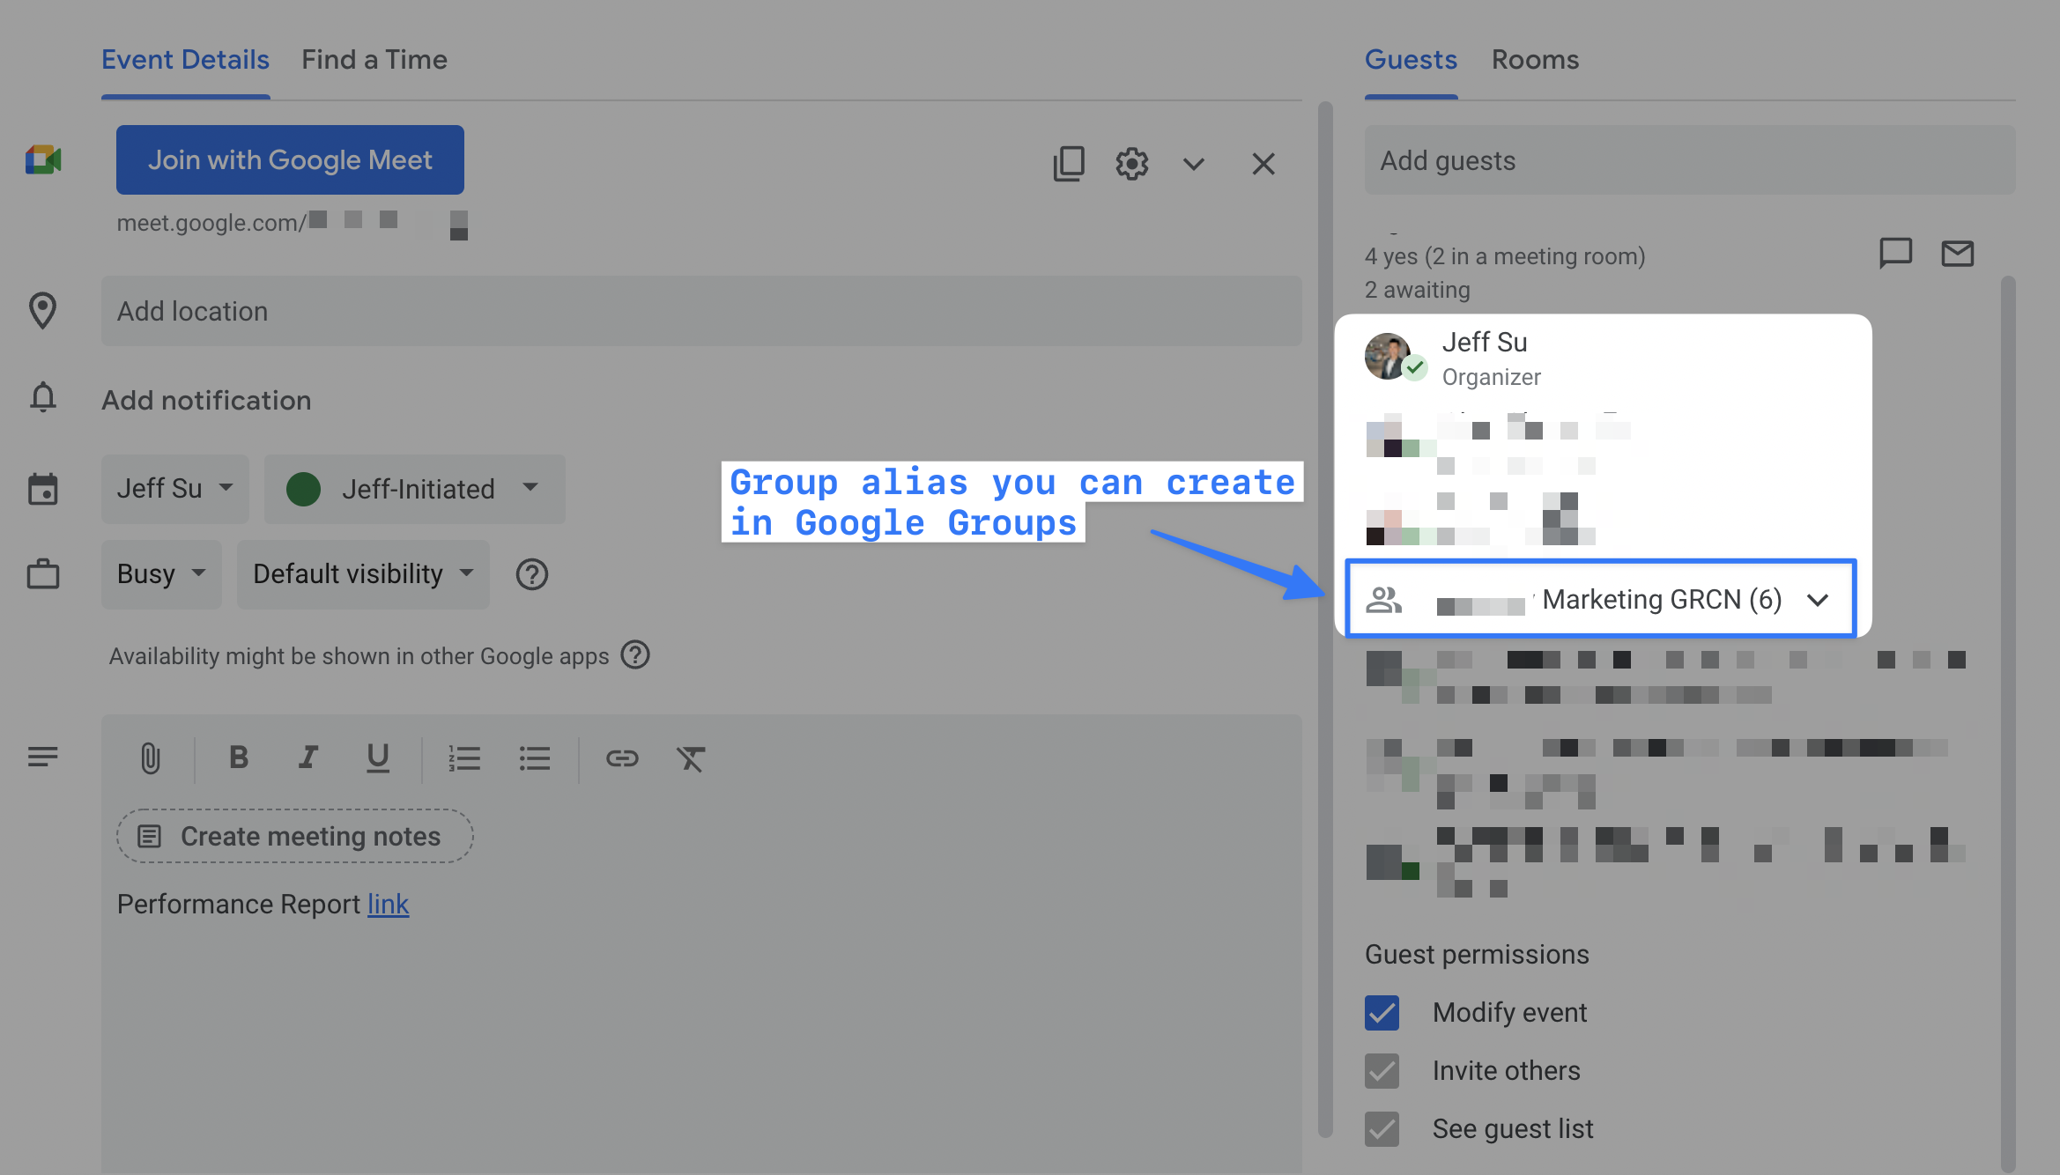Click Join with Google Meet button
The width and height of the screenshot is (2060, 1175).
tap(290, 159)
